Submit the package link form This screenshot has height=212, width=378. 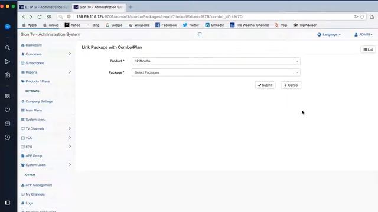pos(265,85)
